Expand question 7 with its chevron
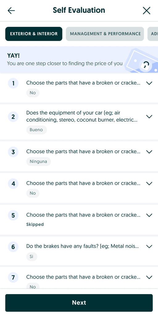 pos(149,277)
